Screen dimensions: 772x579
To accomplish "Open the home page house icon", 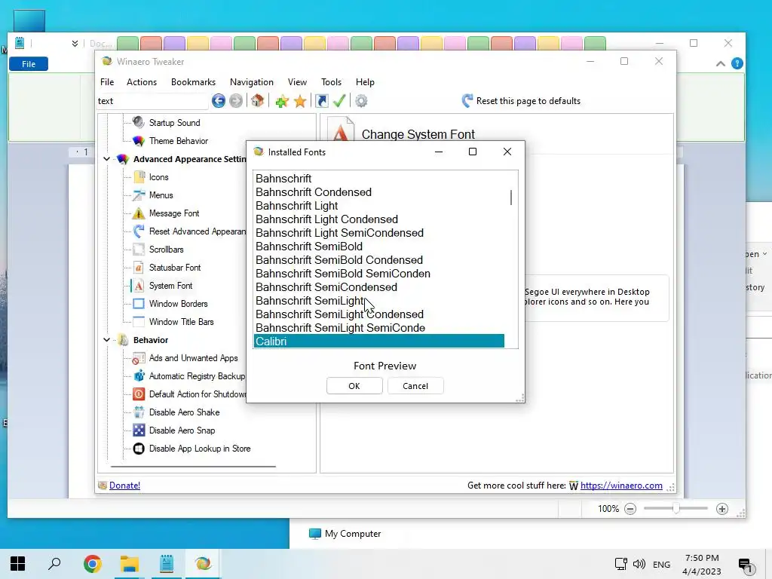I will (258, 101).
